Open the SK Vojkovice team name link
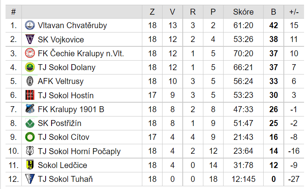This screenshot has width=308, height=189. 61,40
